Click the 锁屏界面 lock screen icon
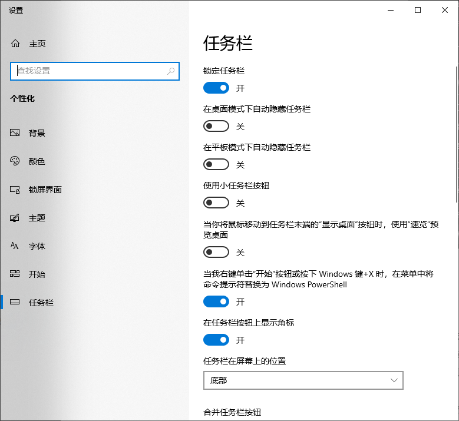 tap(15, 190)
